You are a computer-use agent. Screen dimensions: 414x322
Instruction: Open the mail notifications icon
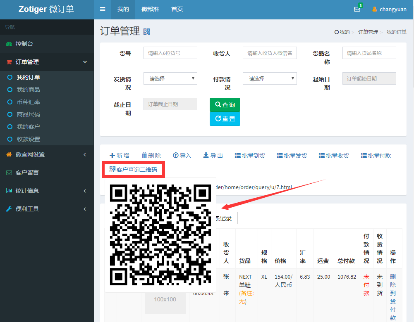357,9
